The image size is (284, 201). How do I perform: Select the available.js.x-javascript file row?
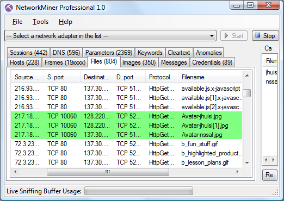[x=127, y=89]
